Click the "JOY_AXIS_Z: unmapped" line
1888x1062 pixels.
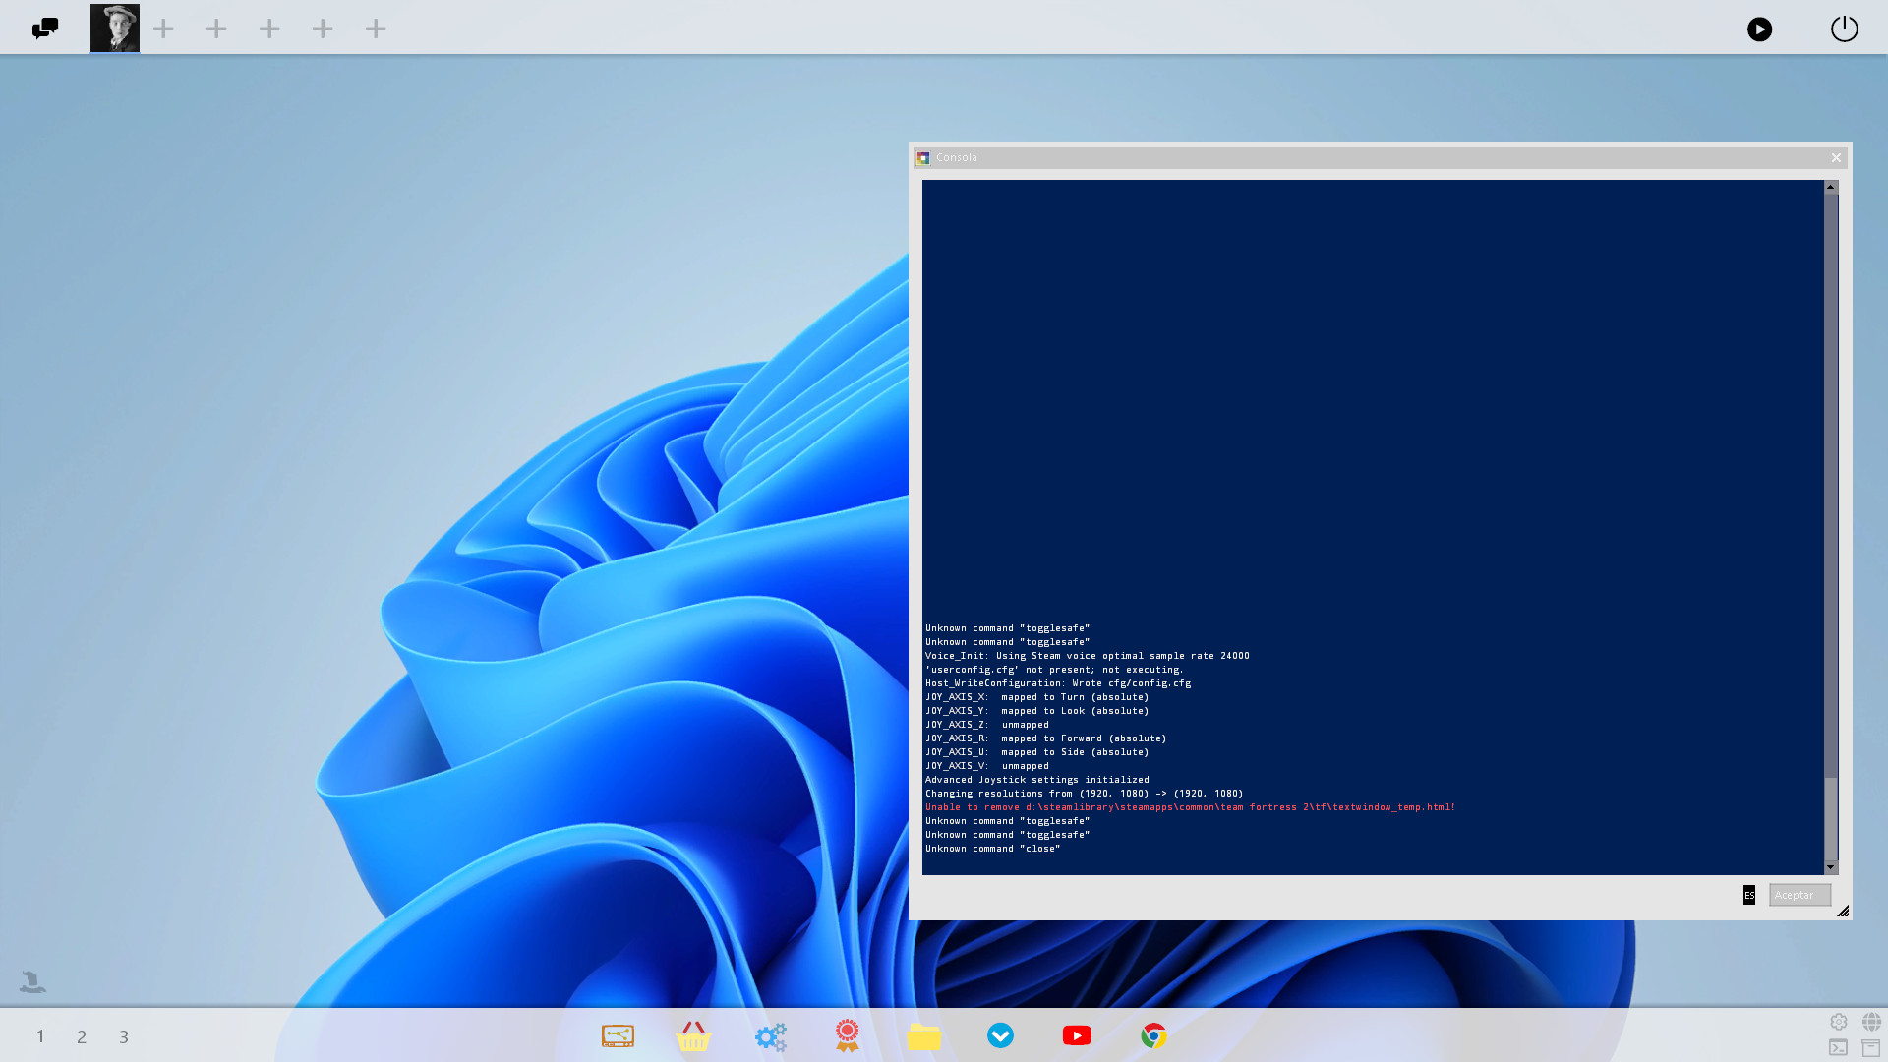pyautogui.click(x=986, y=725)
